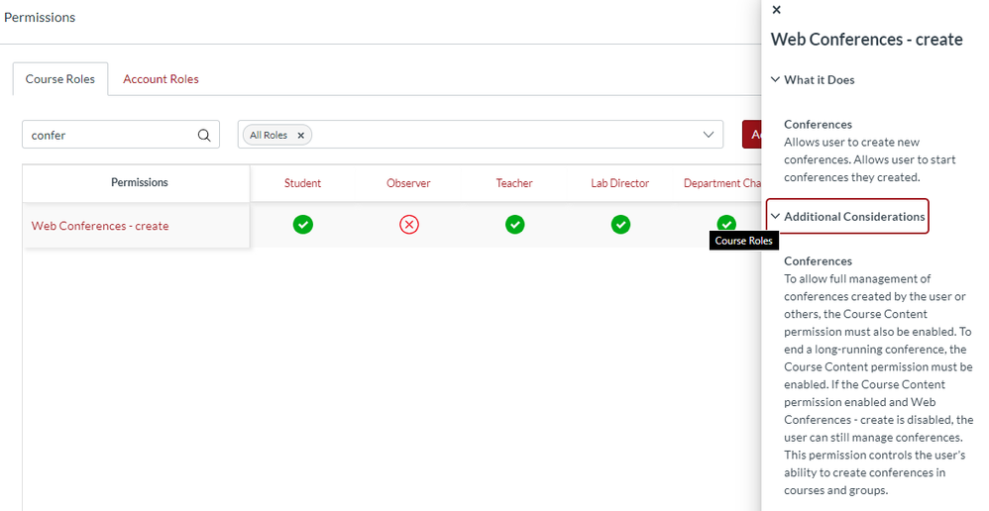The height and width of the screenshot is (511, 989).
Task: Open the Student role column header
Action: point(302,183)
